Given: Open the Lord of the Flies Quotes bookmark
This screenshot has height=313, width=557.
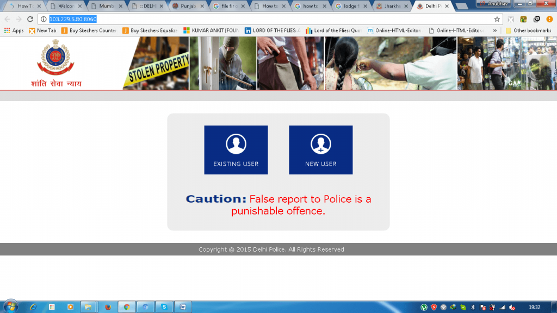Looking at the screenshot, I should 333,30.
